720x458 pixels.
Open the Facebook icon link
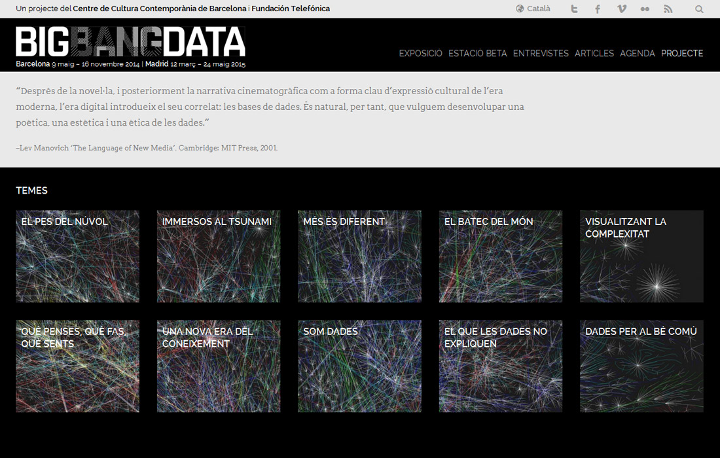(x=598, y=9)
